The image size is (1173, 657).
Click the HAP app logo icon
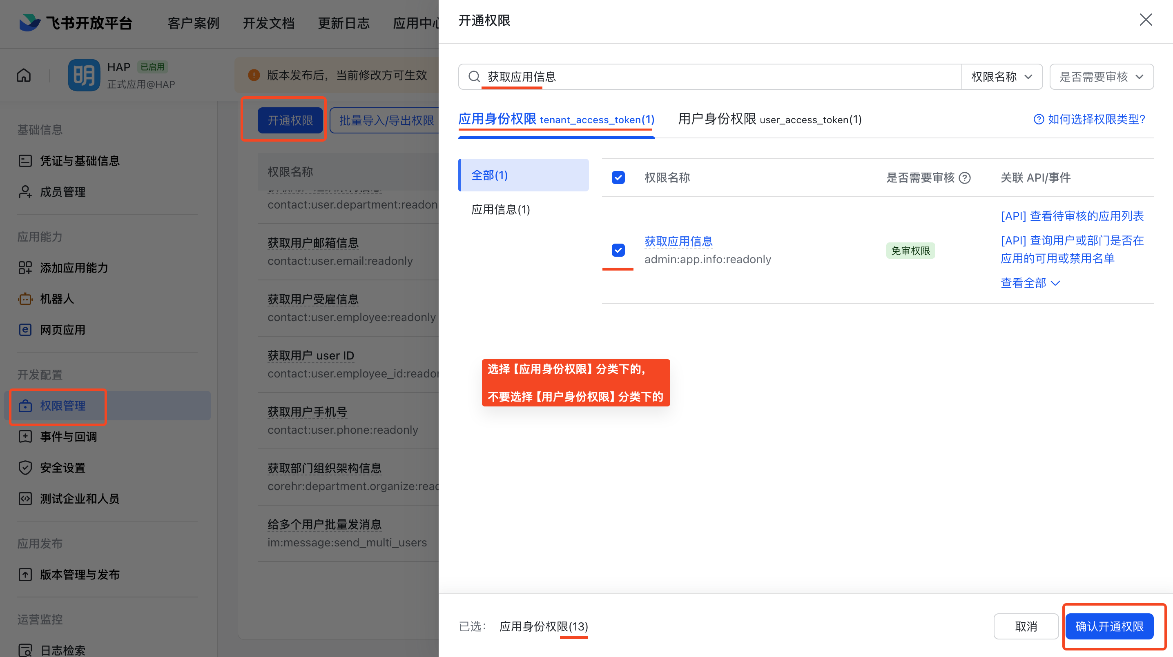tap(84, 75)
